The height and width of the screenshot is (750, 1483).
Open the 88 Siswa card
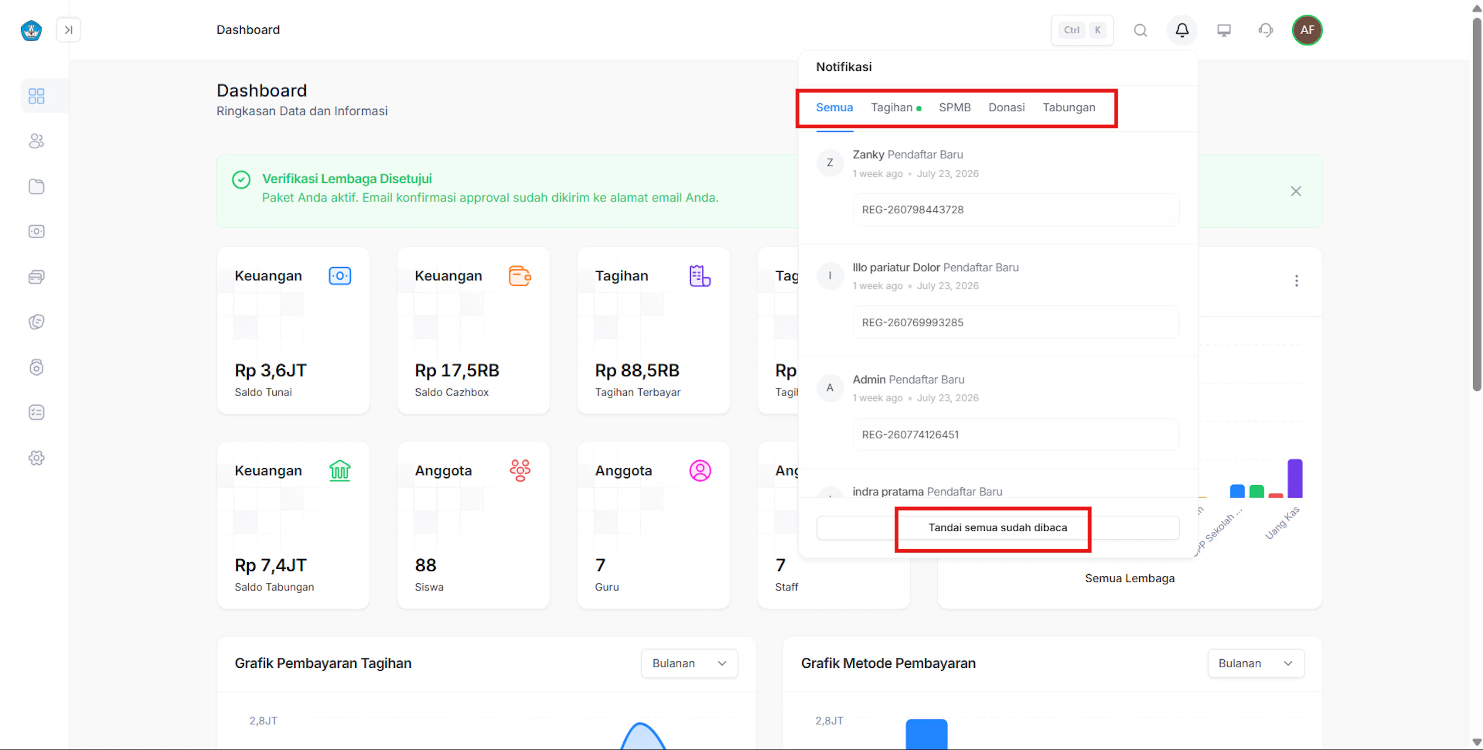point(473,525)
